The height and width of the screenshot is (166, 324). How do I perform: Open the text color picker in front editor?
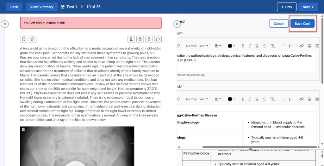[x=231, y=46]
